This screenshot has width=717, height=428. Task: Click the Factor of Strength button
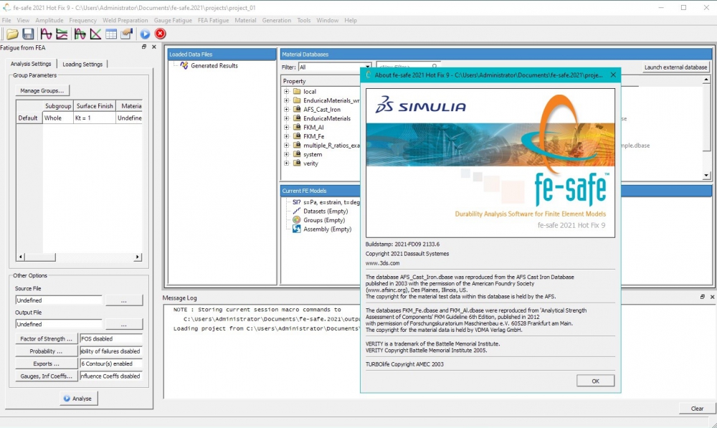click(46, 339)
